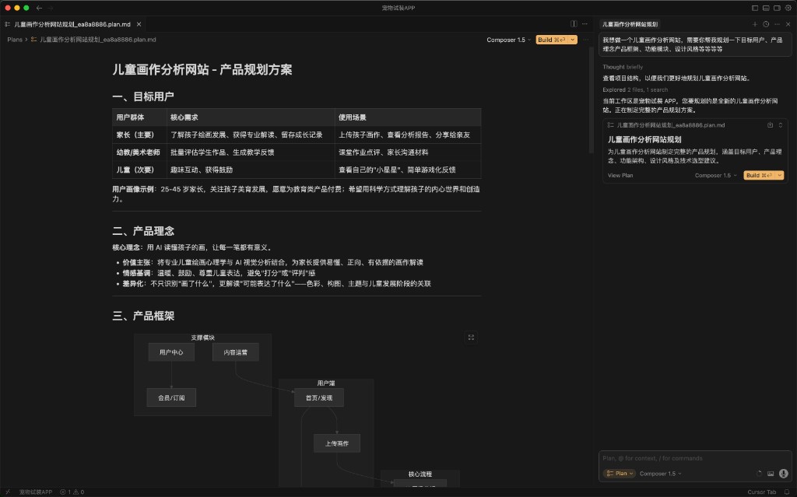Start a new chat with the plus icon

coord(755,24)
